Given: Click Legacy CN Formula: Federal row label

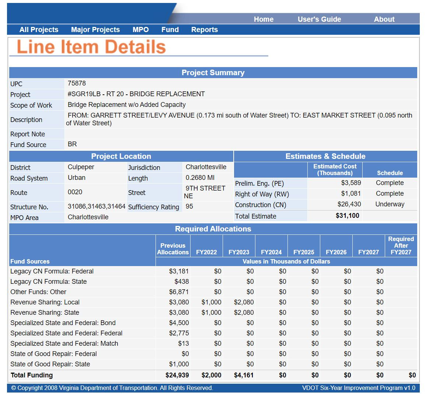Looking at the screenshot, I should (52, 271).
